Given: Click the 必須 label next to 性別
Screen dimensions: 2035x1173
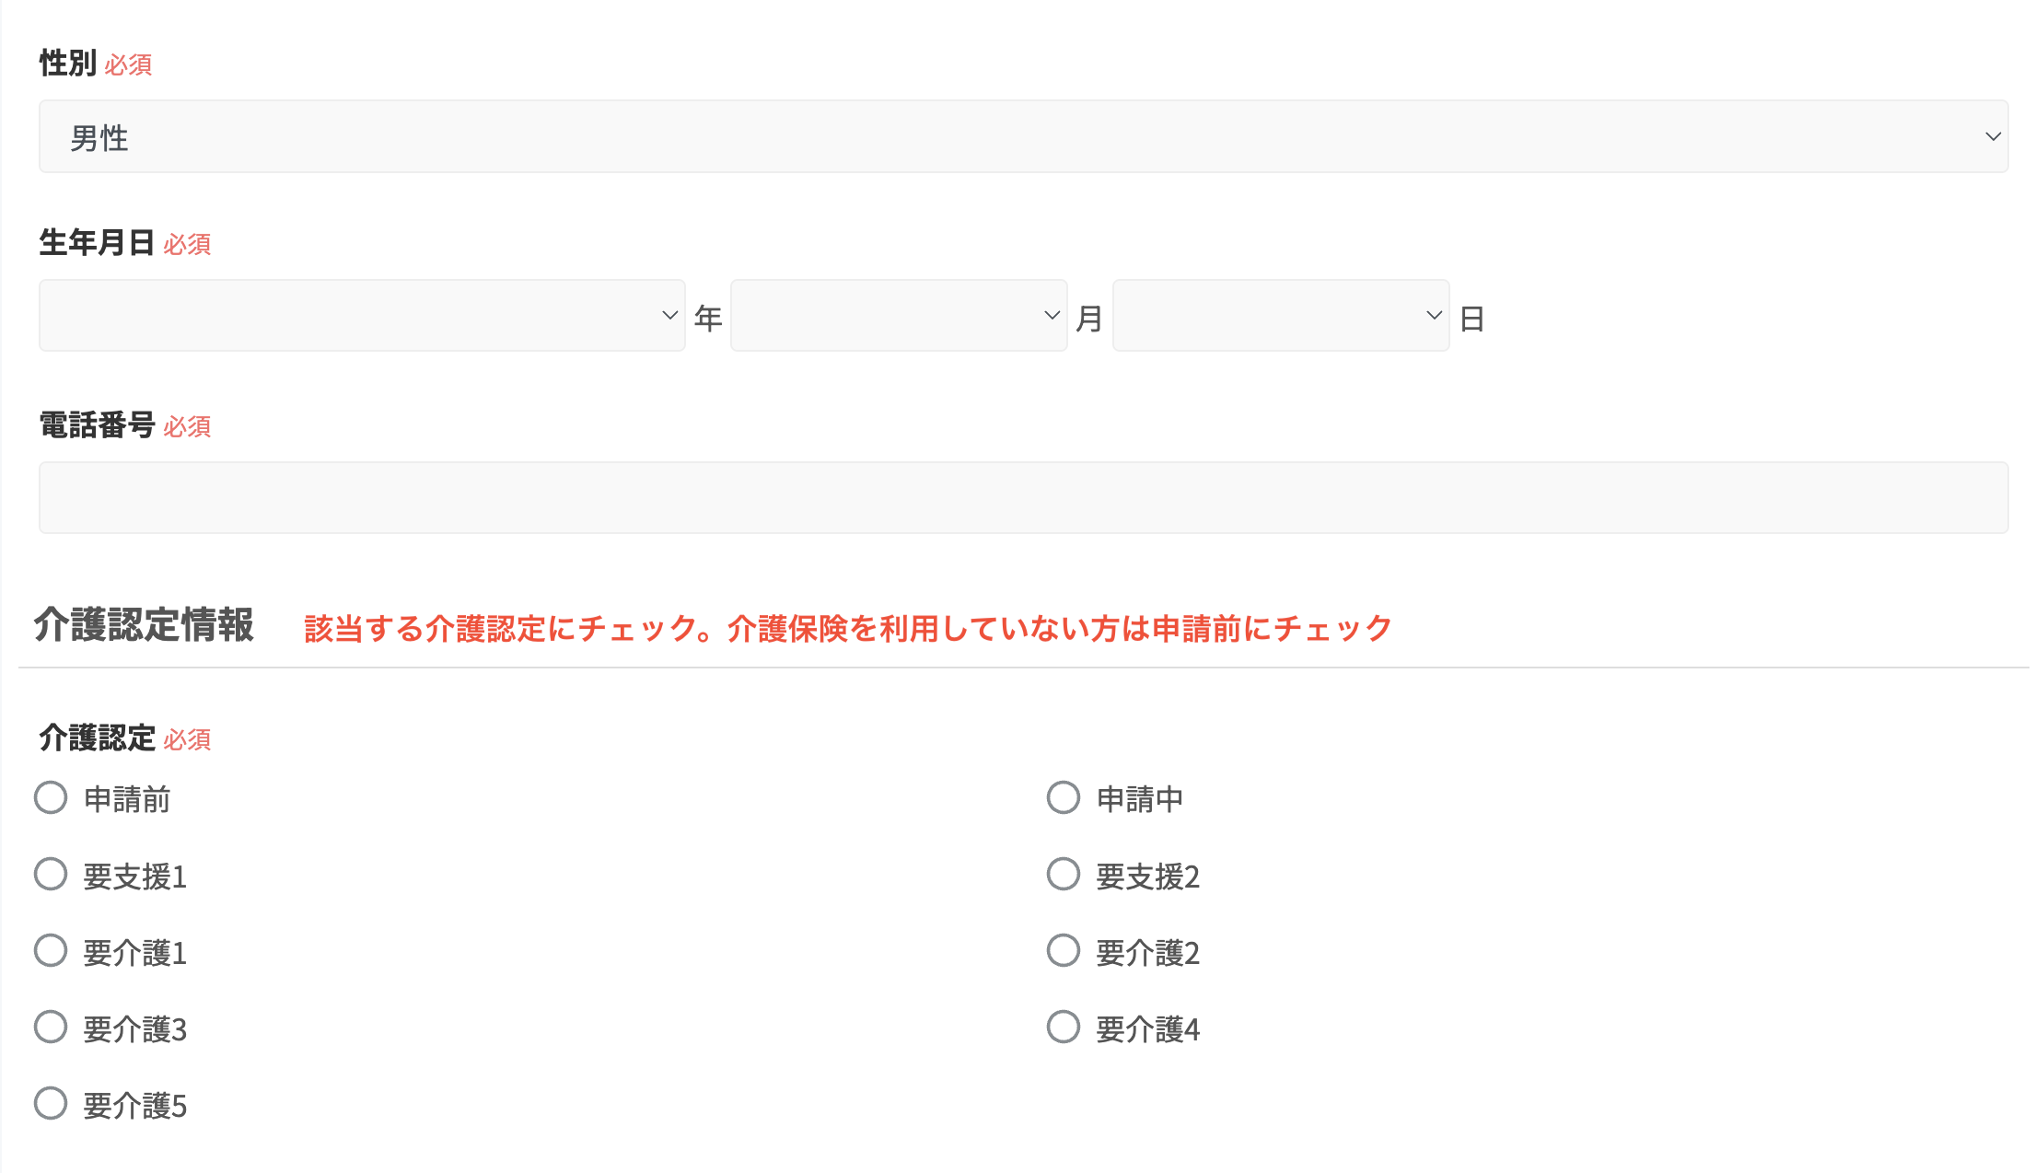Looking at the screenshot, I should (129, 64).
